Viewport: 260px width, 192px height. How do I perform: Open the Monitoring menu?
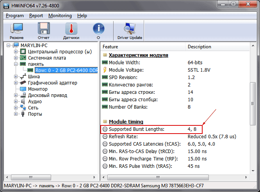pyautogui.click(x=60, y=16)
